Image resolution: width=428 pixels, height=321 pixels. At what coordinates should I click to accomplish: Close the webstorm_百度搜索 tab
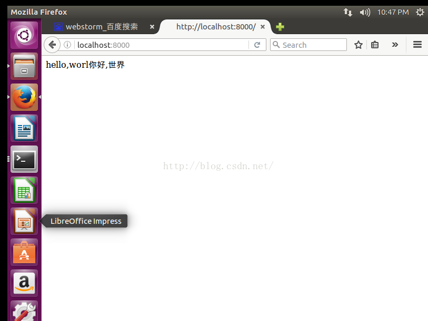pyautogui.click(x=152, y=27)
